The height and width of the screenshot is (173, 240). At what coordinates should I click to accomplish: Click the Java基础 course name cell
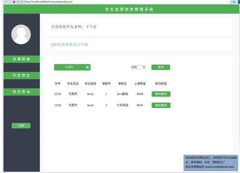point(122,94)
